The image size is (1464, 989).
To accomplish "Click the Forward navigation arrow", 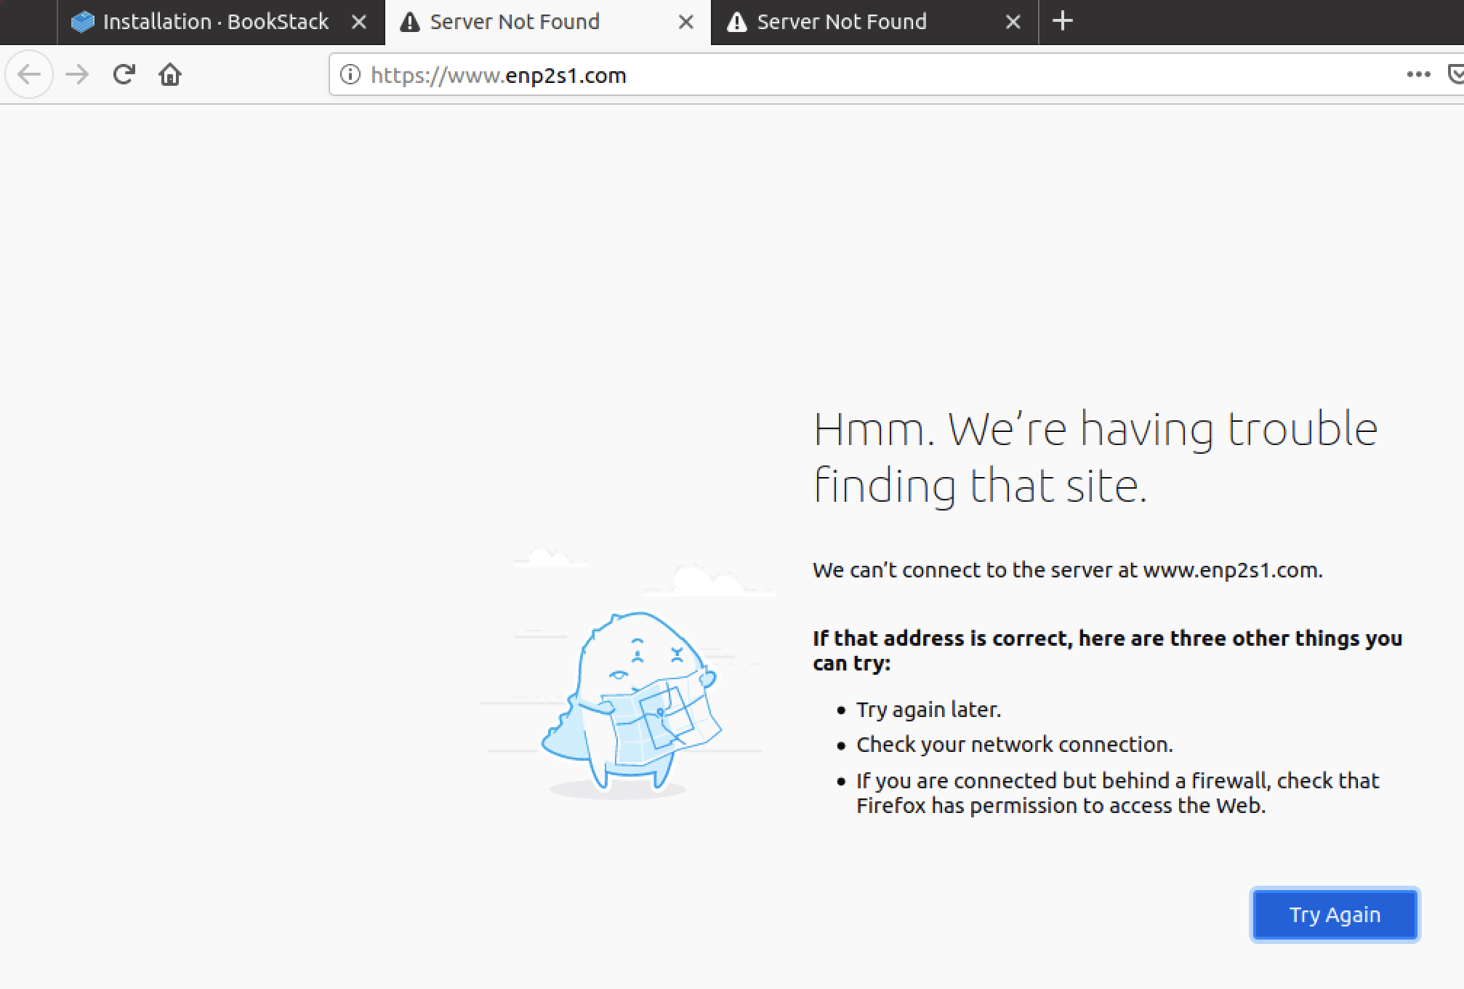I will coord(77,73).
